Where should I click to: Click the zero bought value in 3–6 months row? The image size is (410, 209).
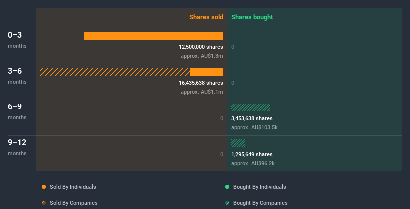[x=233, y=83]
